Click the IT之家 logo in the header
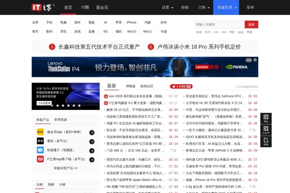 pyautogui.click(x=43, y=7)
